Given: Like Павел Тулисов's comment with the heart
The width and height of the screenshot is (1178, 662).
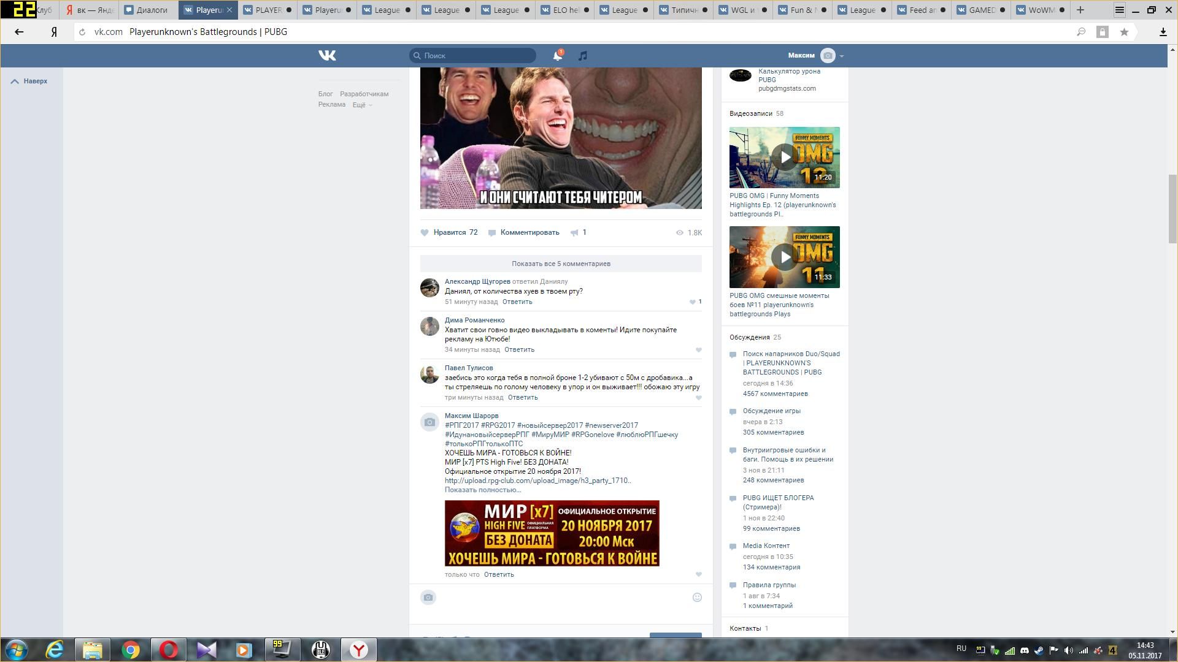Looking at the screenshot, I should coord(698,398).
